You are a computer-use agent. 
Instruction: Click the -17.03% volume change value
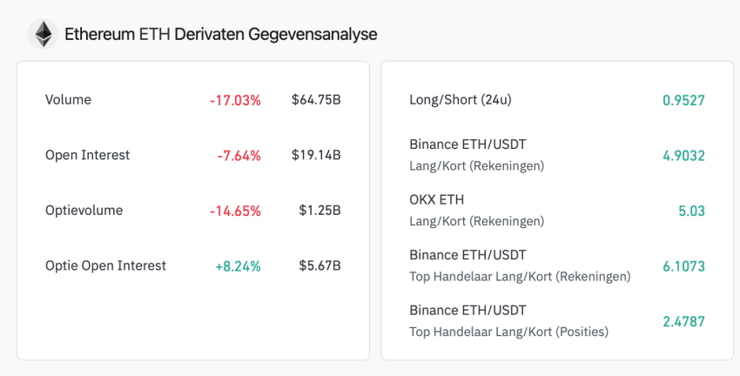click(x=235, y=100)
